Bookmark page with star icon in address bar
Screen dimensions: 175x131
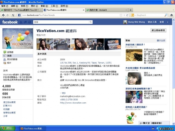(x=121, y=15)
